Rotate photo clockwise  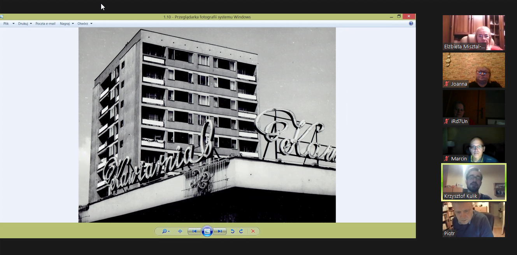click(241, 231)
